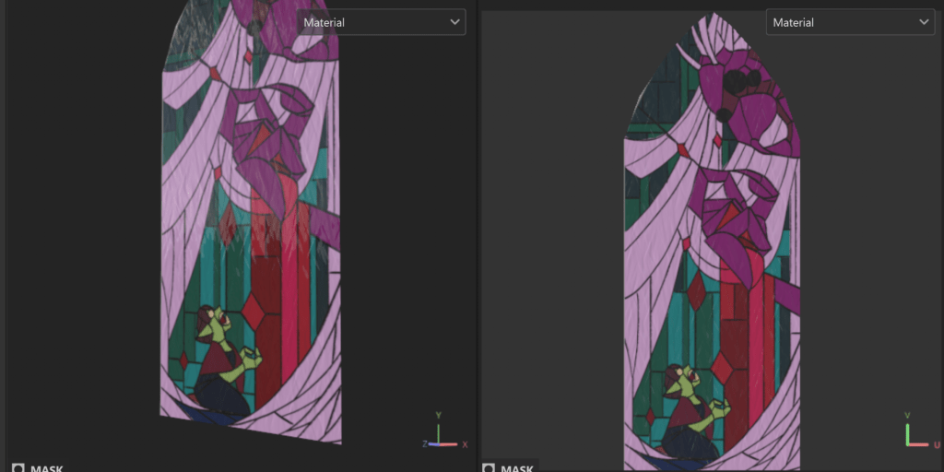Click the red X axis label on 3D gizmo

click(465, 444)
